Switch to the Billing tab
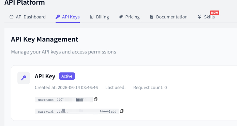This screenshot has width=237, height=126. pos(99,17)
